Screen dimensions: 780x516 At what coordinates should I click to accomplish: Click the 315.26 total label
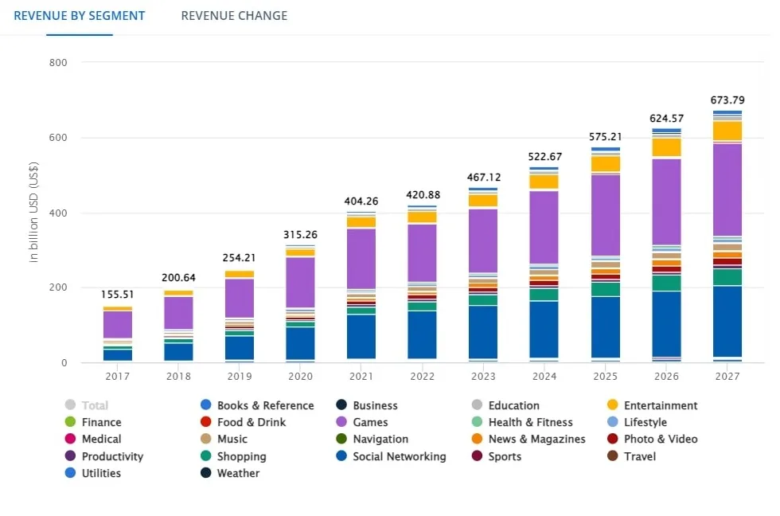coord(301,235)
